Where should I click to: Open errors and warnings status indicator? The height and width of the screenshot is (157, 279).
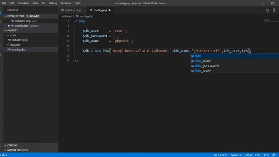tap(3, 155)
